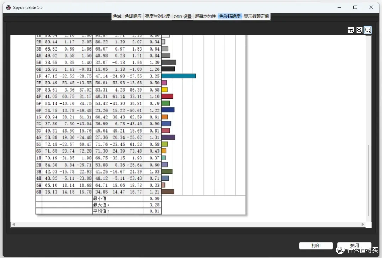The height and width of the screenshot is (258, 382).
Task: Click value 80.44 in row 2E
Action: coord(51,42)
